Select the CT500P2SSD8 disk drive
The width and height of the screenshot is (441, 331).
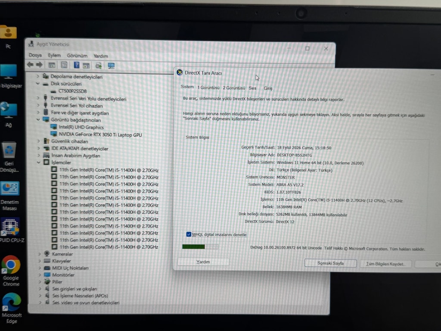(x=72, y=91)
